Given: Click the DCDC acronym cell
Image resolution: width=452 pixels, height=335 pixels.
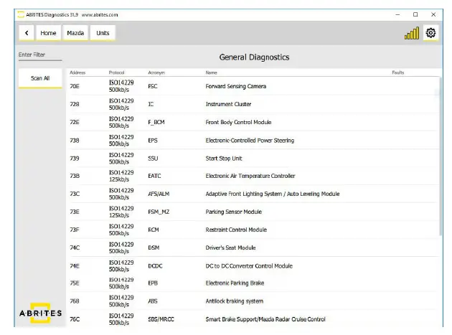Looking at the screenshot, I should 155,266.
